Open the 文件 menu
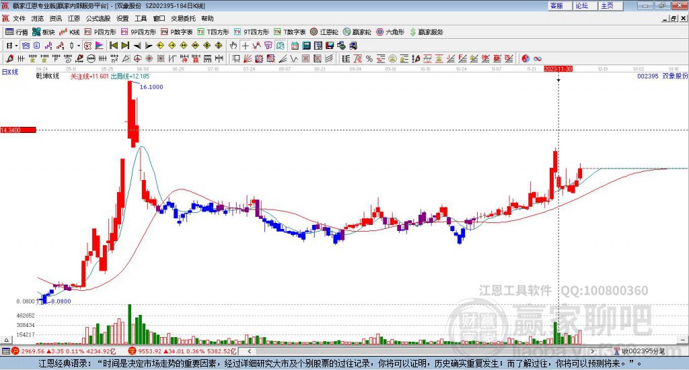689x370 pixels. 20,18
